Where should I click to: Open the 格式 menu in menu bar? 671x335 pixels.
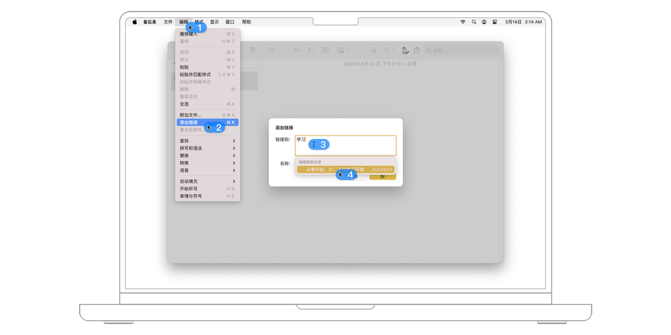point(199,22)
